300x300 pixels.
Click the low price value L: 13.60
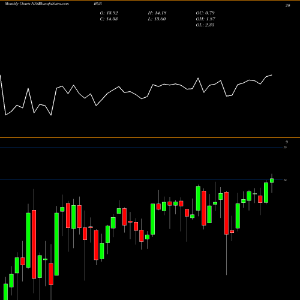[x=157, y=19]
